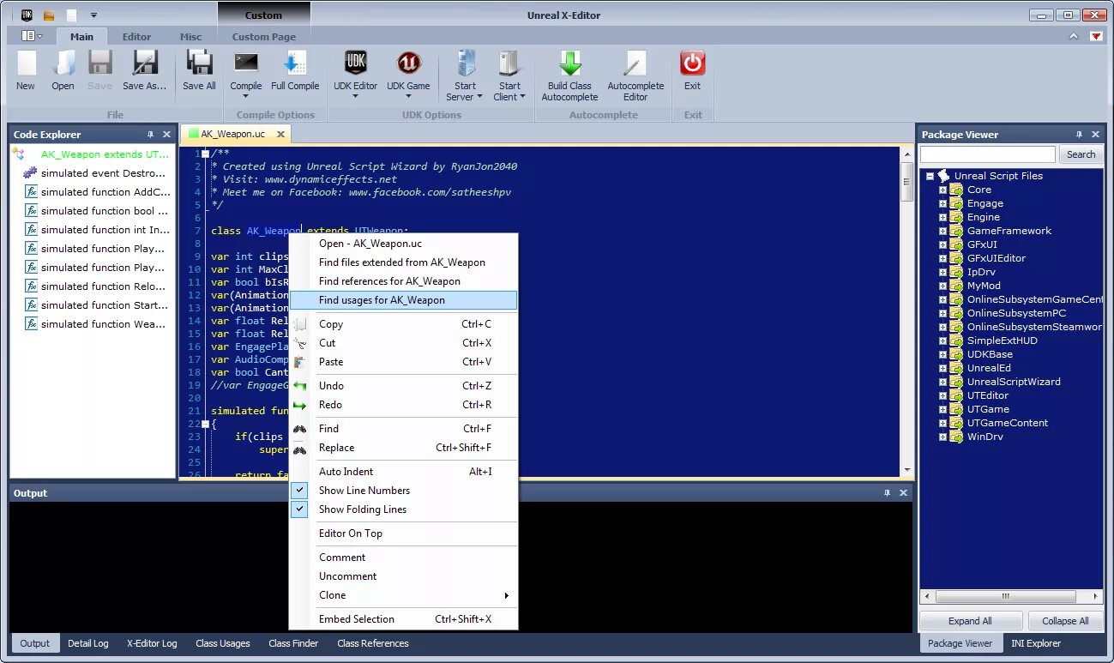Open the INI Explorer tab

click(1036, 643)
